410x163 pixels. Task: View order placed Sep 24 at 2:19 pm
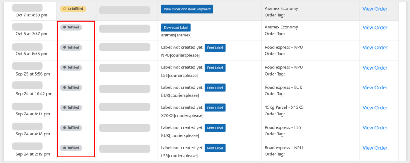tap(375, 148)
